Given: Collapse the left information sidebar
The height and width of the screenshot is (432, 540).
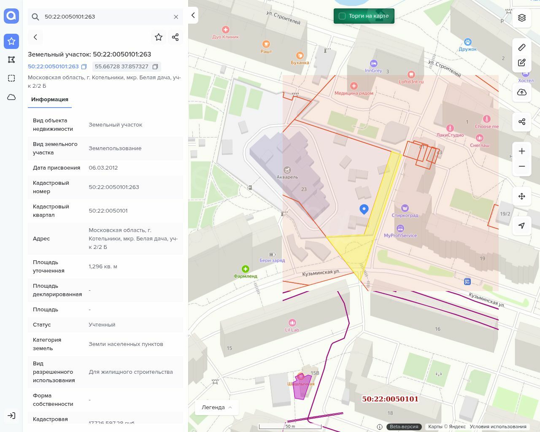Looking at the screenshot, I should [x=193, y=15].
